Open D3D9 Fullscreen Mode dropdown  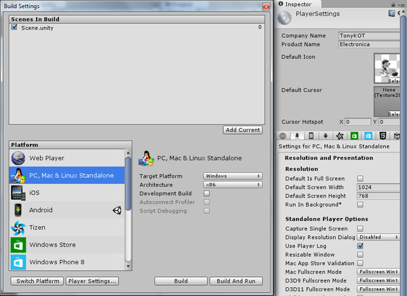(379, 280)
